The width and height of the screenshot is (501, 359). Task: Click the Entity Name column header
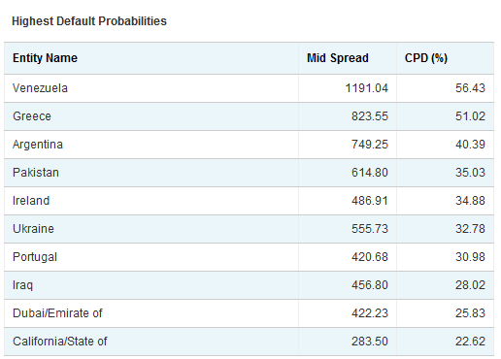[x=45, y=58]
